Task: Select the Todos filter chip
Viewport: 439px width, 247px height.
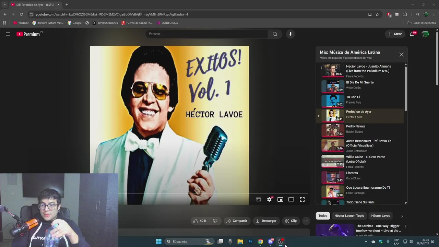Action: coord(323,216)
